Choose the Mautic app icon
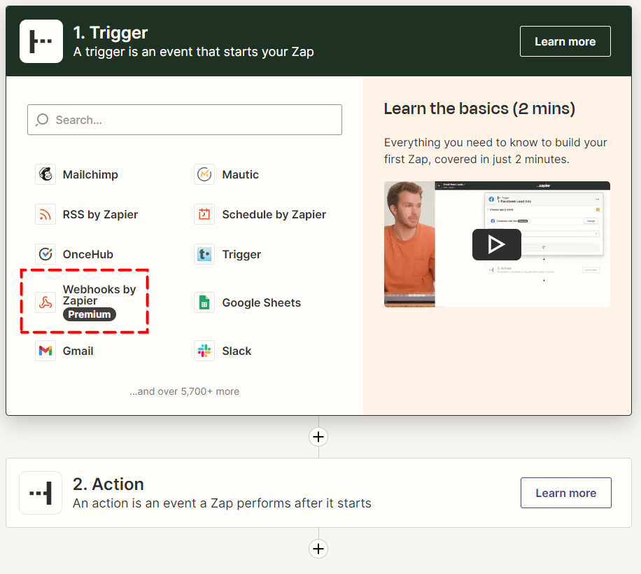 (x=204, y=174)
